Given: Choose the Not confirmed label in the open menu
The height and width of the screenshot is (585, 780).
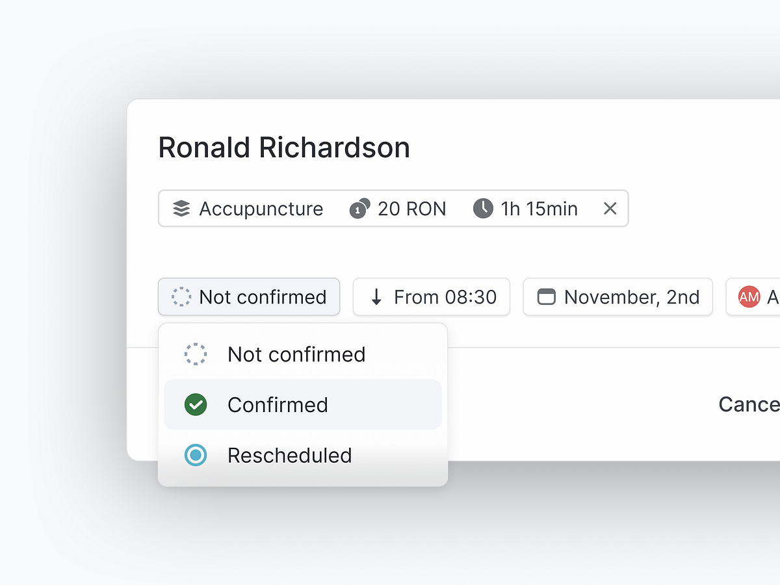Looking at the screenshot, I should [x=296, y=354].
